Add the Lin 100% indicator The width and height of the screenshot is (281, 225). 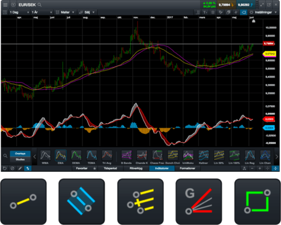[x=234, y=157]
